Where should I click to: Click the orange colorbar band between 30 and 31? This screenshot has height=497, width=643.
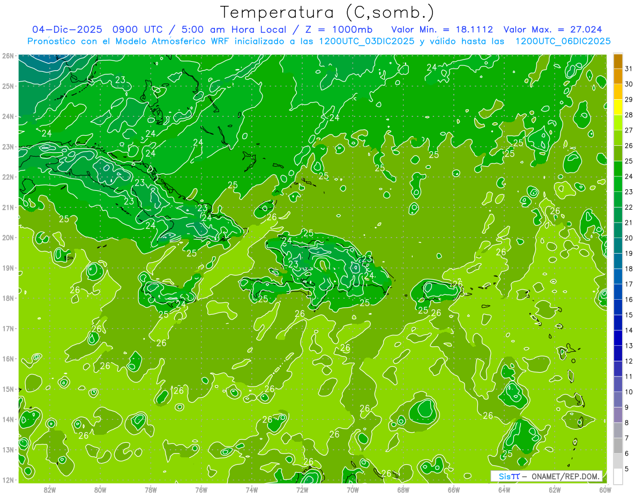618,77
